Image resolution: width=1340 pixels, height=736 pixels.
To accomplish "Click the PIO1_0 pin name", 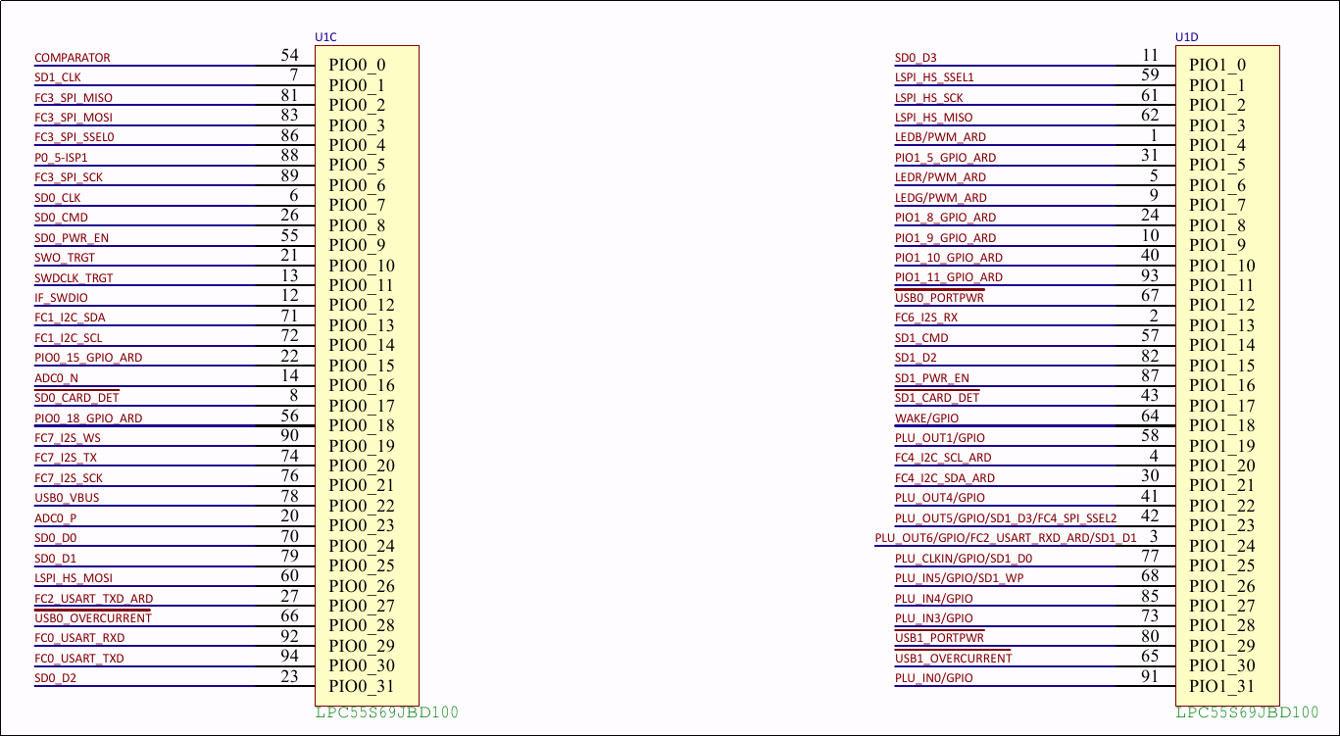I will click(1217, 66).
